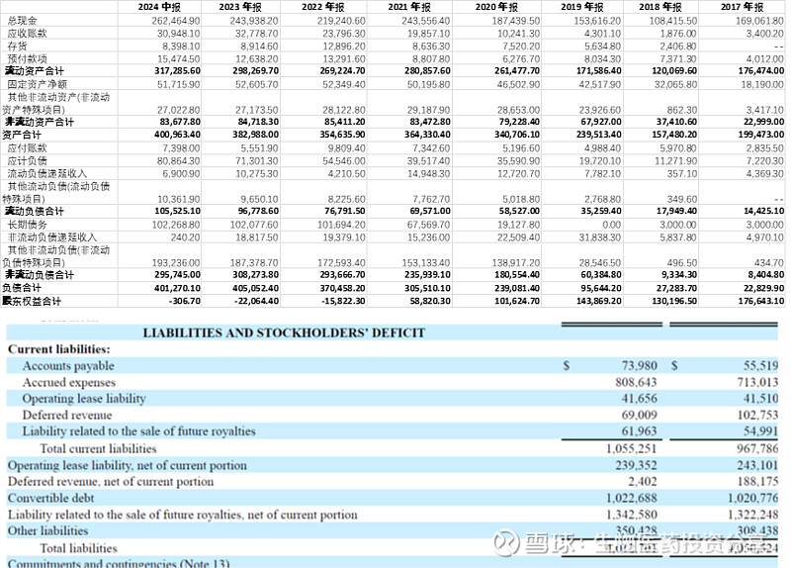Click the total assets value 382,988.00
791x568 pixels.
click(255, 135)
